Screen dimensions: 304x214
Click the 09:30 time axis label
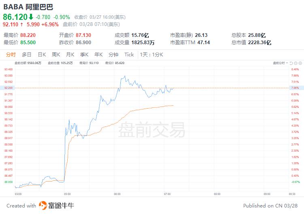[292, 194]
